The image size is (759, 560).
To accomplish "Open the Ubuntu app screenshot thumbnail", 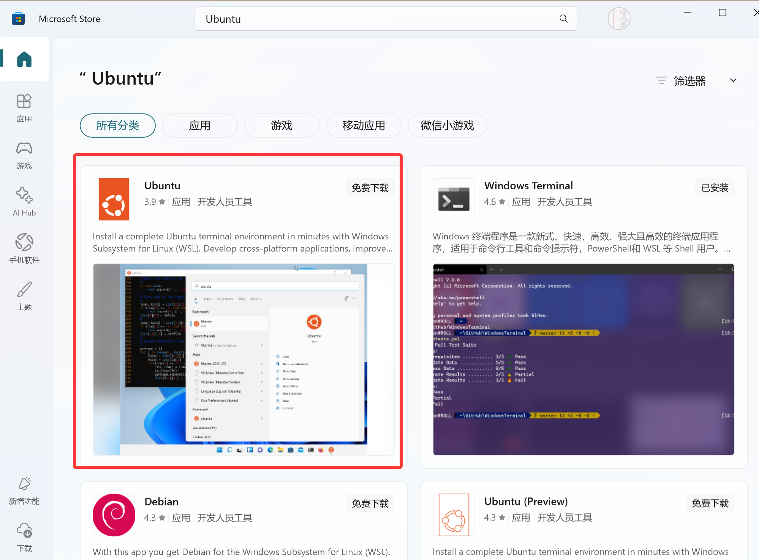I will coord(244,359).
